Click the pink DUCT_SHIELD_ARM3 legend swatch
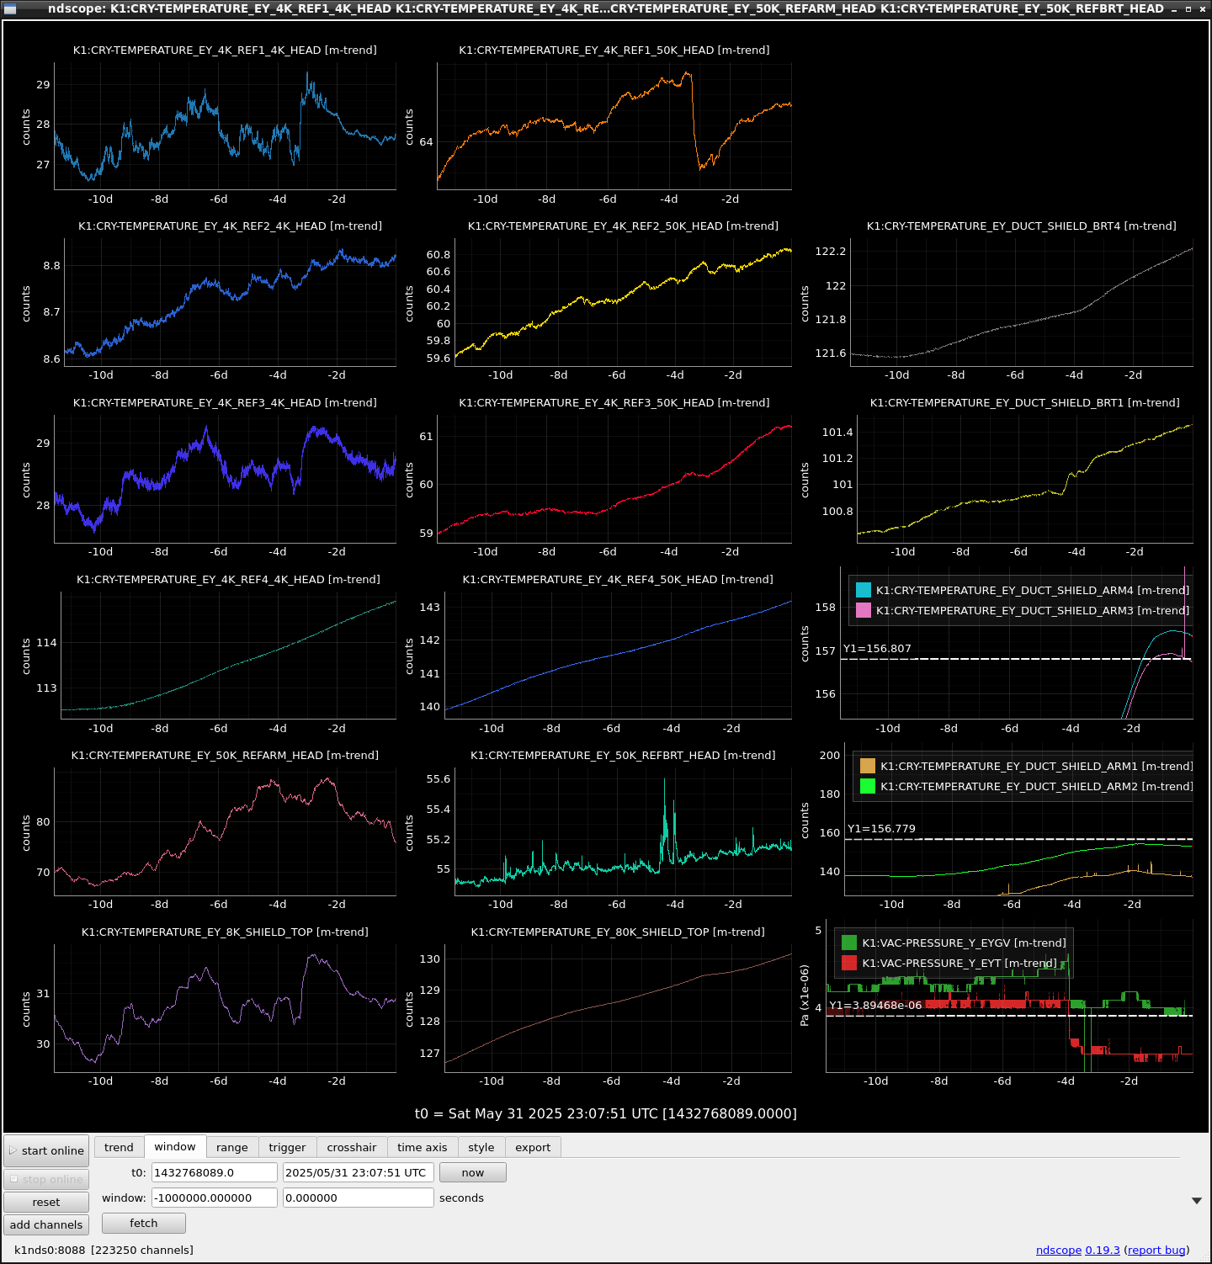The width and height of the screenshot is (1212, 1264). (x=864, y=610)
